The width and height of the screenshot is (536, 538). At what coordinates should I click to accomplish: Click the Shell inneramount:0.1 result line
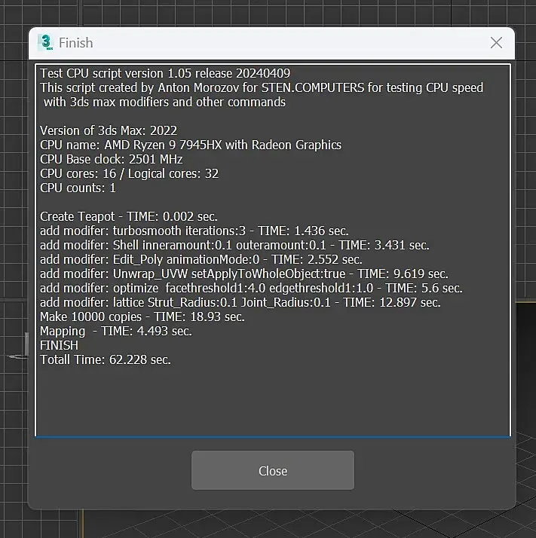coord(234,246)
